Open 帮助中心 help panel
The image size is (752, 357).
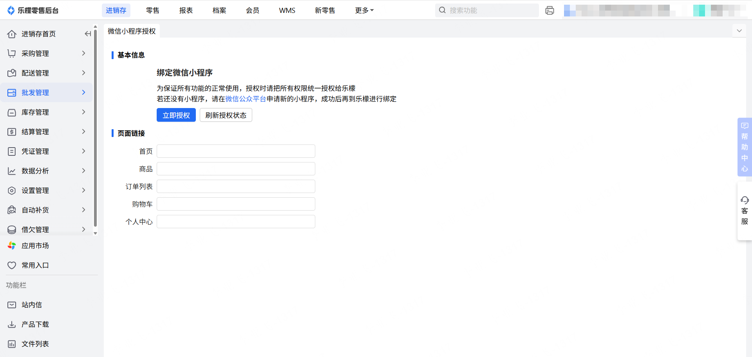pos(745,147)
